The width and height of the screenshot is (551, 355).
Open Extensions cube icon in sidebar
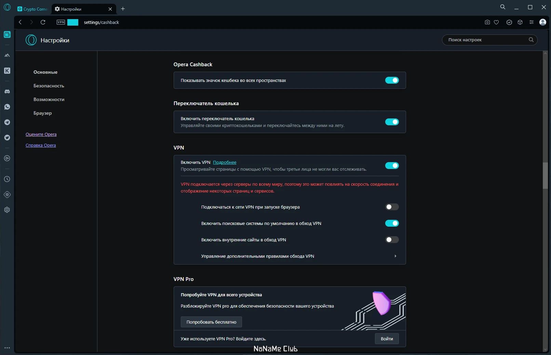7,195
